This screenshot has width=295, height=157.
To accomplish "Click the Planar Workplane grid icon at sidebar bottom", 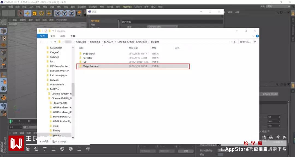I will point(3,113).
